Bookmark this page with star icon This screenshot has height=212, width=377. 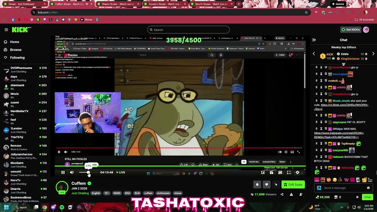(x=306, y=12)
